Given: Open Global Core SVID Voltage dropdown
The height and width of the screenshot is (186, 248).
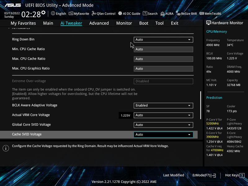Looking at the screenshot, I should [163, 125].
